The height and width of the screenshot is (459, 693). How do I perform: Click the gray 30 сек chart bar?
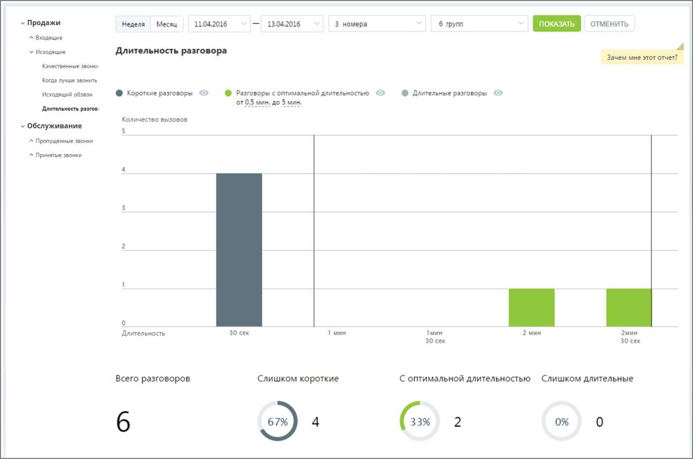coord(239,250)
